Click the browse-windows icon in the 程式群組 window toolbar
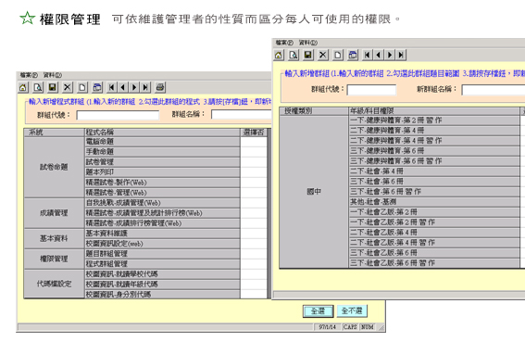 (x=97, y=88)
